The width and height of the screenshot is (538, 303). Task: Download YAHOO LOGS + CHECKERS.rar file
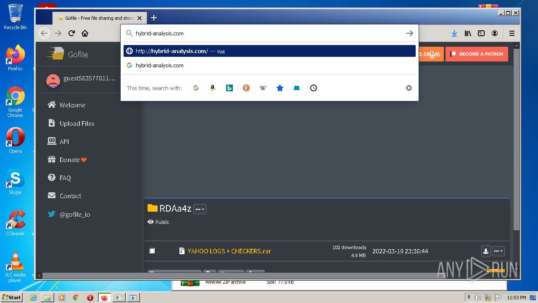(x=486, y=251)
